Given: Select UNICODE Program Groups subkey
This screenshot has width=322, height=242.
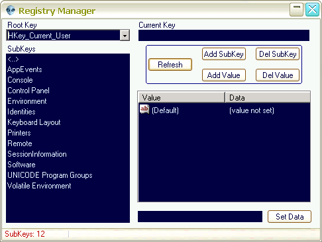Looking at the screenshot, I should 68,175.
